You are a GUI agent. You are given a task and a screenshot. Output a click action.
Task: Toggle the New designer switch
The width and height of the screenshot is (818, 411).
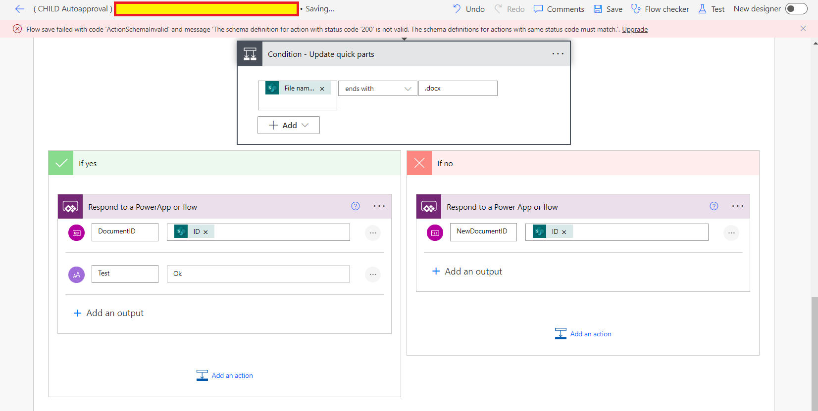796,9
